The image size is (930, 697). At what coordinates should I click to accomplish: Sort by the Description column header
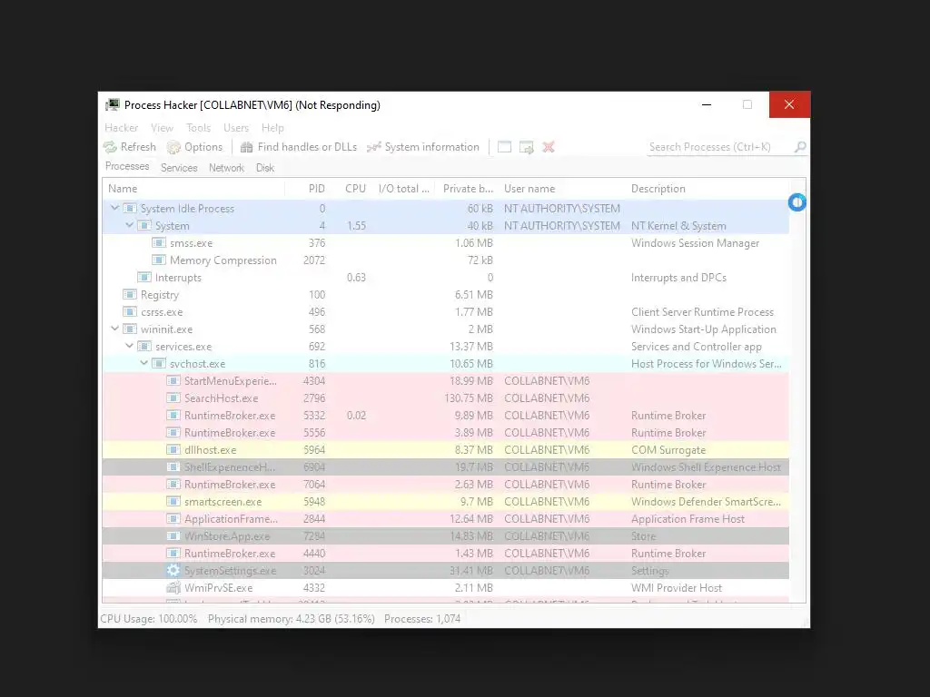(707, 189)
